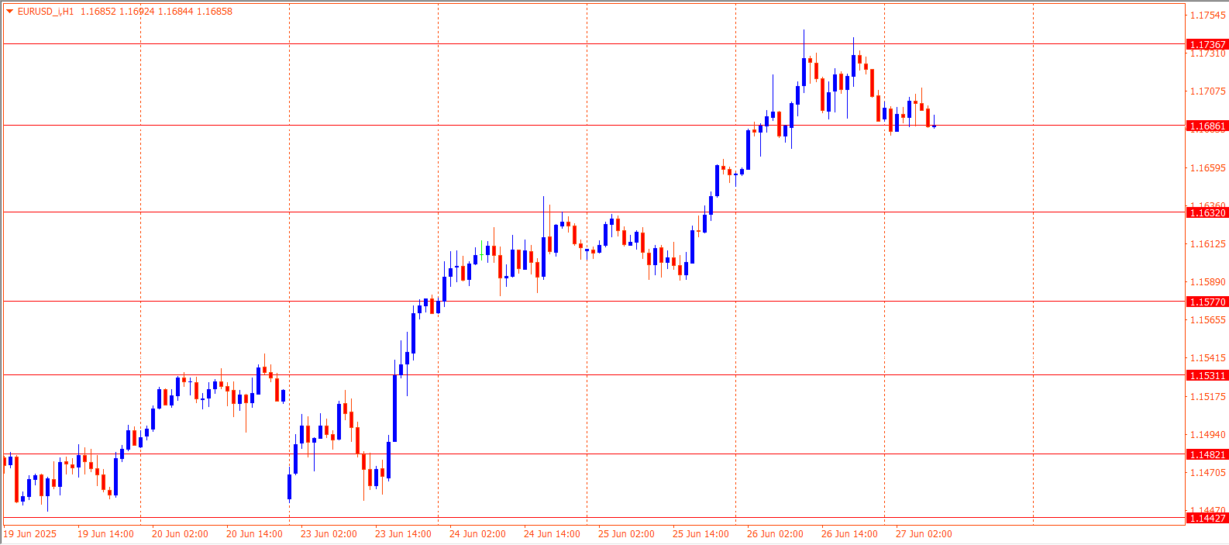The image size is (1229, 545).
Task: Click the 27 Jun 02:00 time label
Action: (924, 534)
